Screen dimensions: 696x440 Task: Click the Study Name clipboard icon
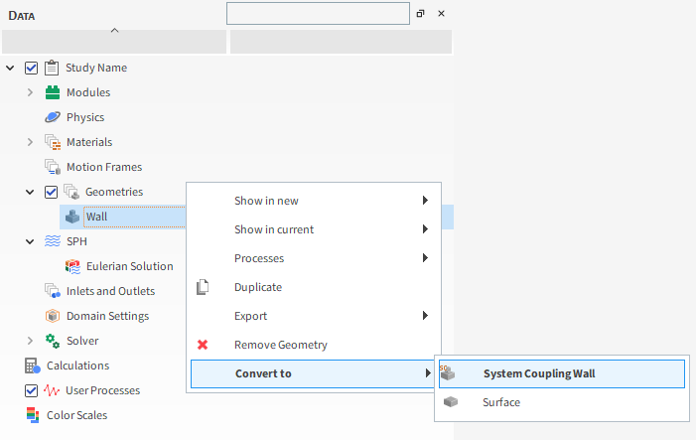[52, 68]
